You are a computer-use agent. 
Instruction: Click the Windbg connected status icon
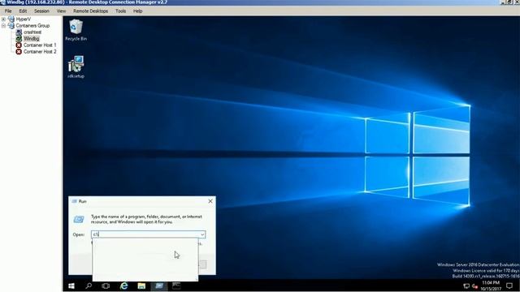[19, 38]
